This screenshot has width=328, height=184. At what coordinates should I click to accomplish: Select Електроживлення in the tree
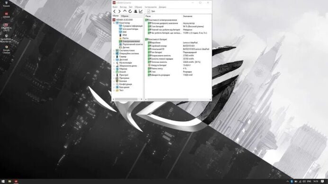[x=129, y=42]
